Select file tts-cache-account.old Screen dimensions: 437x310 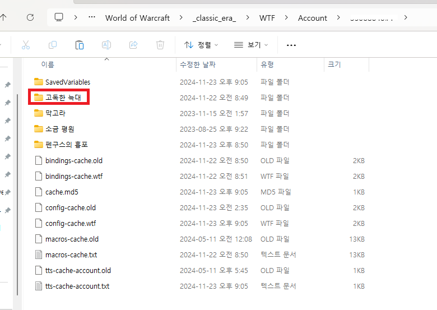(x=73, y=270)
